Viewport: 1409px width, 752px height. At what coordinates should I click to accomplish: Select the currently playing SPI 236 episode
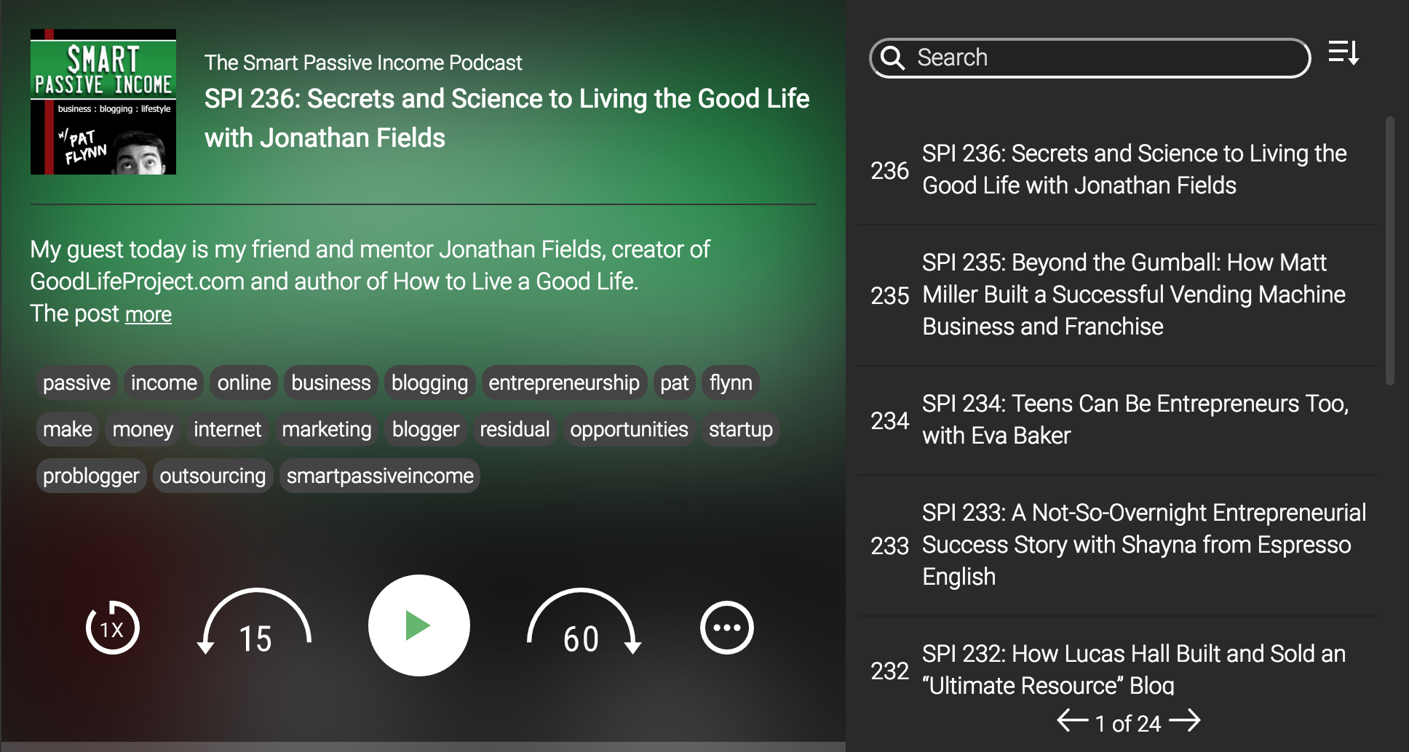tap(1134, 169)
